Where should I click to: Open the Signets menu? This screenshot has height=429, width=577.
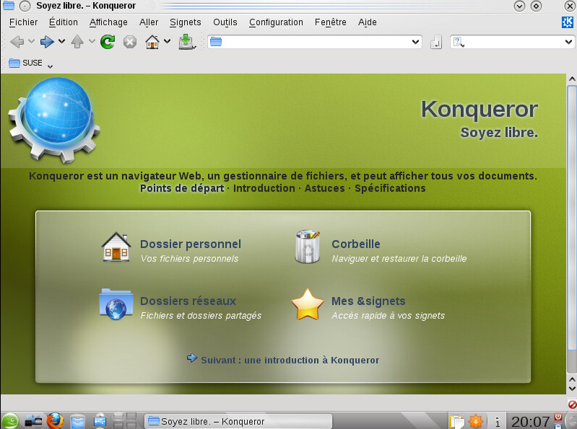pyautogui.click(x=185, y=22)
